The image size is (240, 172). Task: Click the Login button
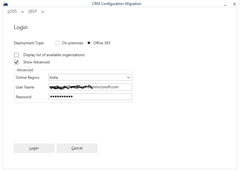tap(34, 148)
